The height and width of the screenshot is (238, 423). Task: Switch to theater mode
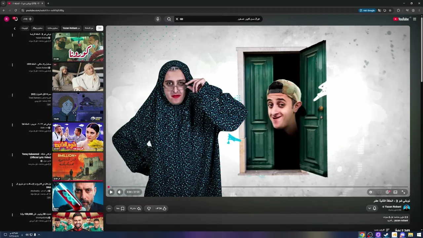pyautogui.click(x=395, y=192)
